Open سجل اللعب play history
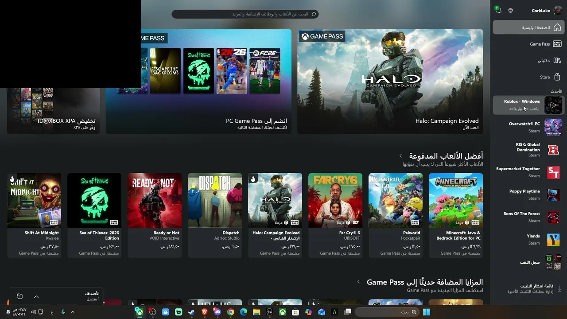The width and height of the screenshot is (567, 319). [528, 262]
